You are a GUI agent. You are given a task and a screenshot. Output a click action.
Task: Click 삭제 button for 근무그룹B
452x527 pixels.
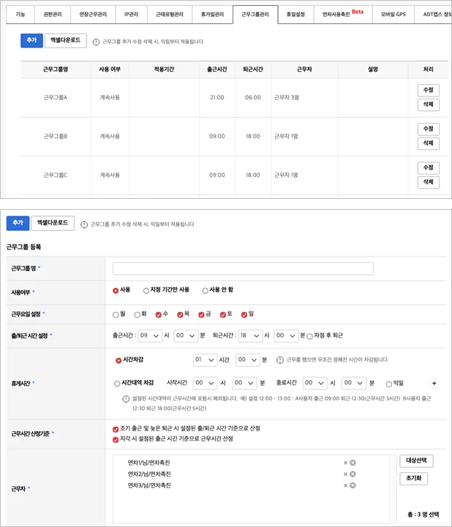(428, 143)
